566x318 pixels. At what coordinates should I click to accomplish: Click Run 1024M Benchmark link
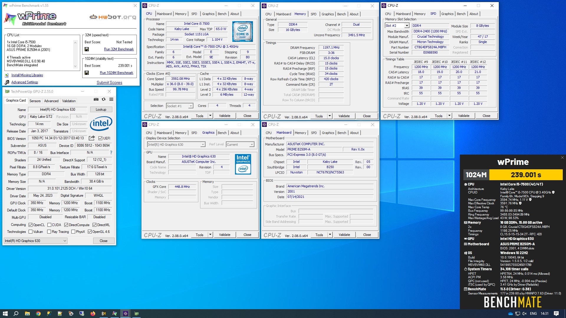(x=116, y=73)
